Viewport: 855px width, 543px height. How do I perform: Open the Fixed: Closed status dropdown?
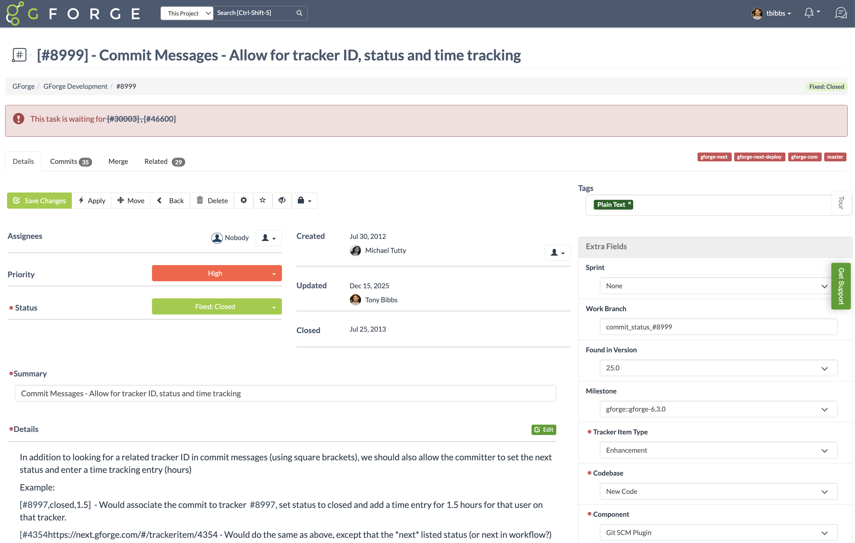(217, 307)
